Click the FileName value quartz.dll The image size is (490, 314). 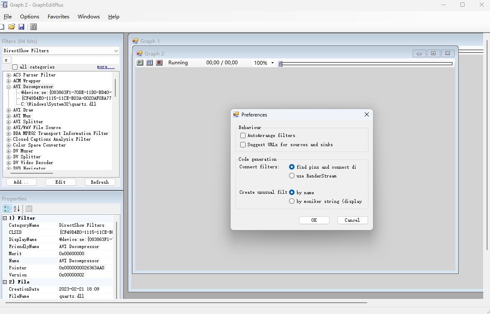[x=71, y=296]
